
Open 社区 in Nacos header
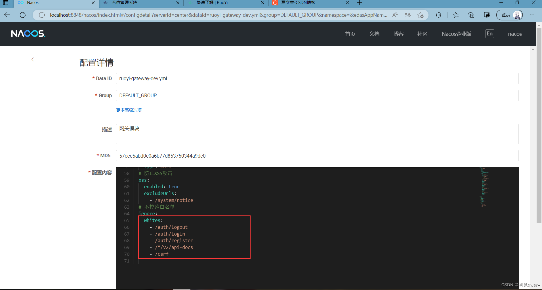pyautogui.click(x=422, y=34)
